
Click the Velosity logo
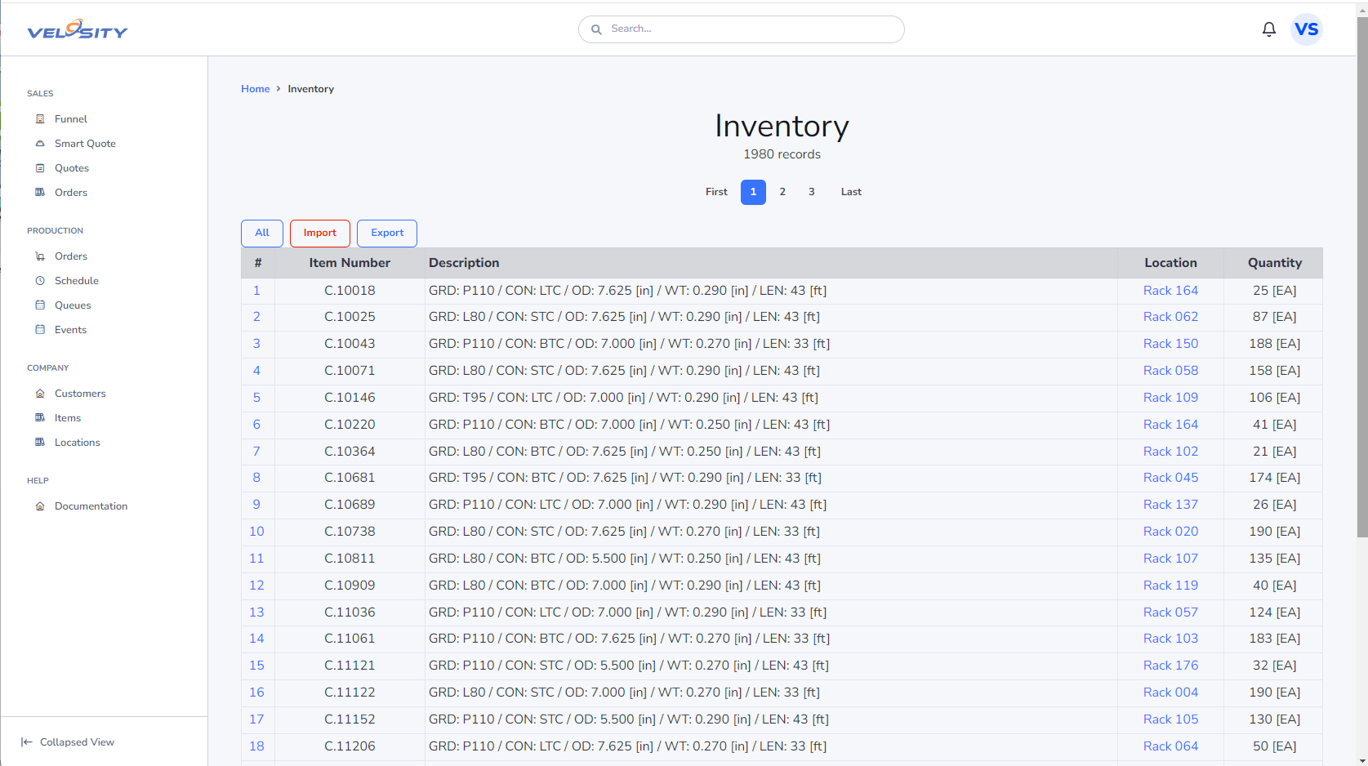point(78,30)
